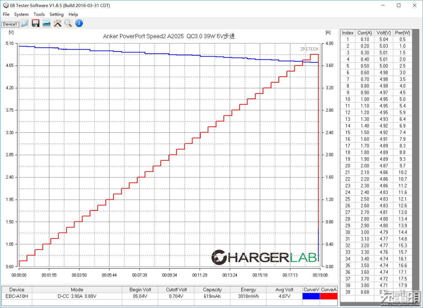Select the 3.80 current cell in row 38

(364, 286)
